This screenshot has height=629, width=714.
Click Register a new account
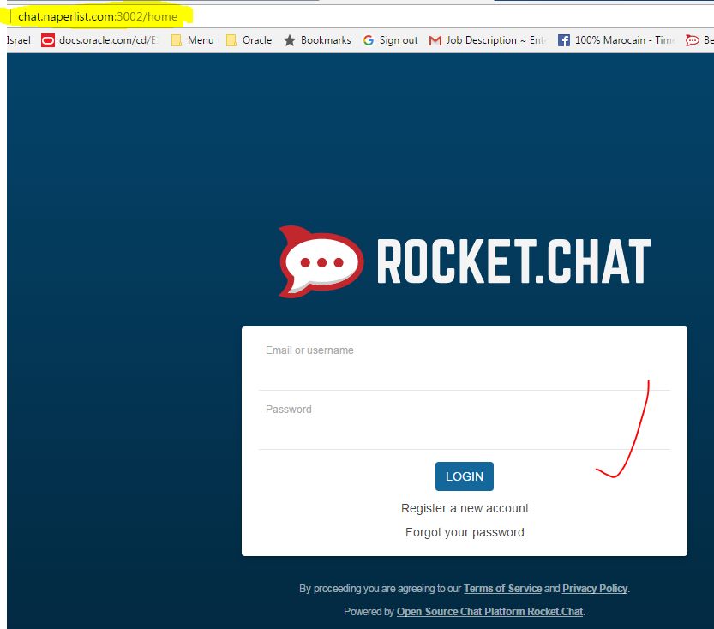click(x=465, y=508)
